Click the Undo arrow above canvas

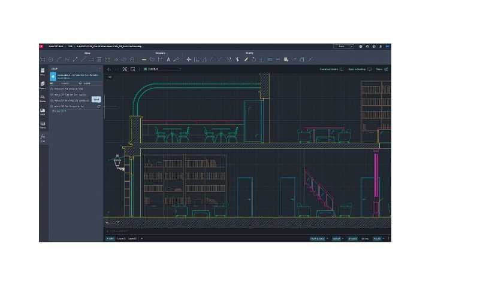click(x=108, y=69)
